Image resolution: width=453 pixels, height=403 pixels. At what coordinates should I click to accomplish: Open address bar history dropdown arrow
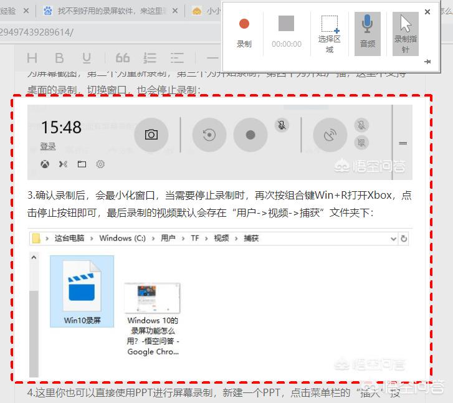point(393,239)
